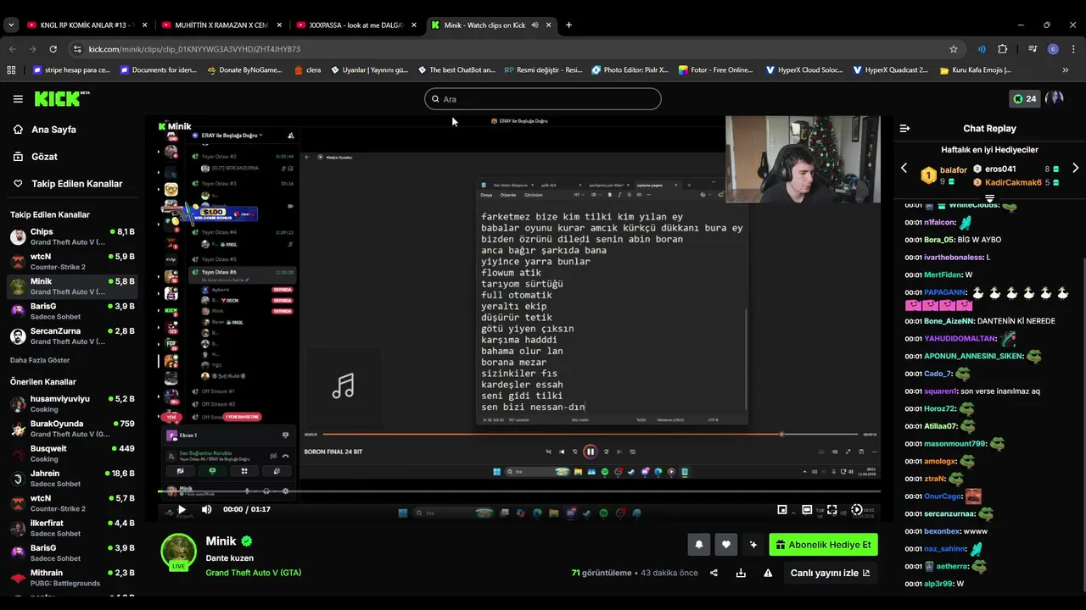Mute the clip volume
The height and width of the screenshot is (610, 1086).
tap(206, 509)
